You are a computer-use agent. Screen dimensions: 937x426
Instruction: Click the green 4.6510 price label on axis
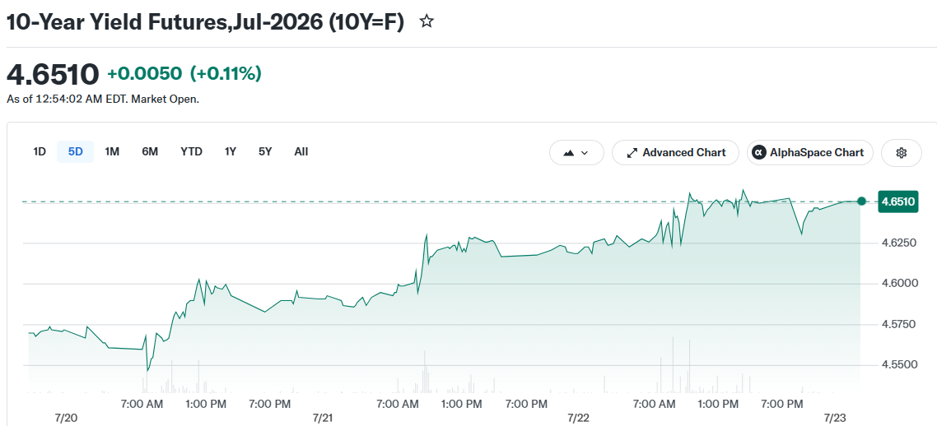point(897,201)
